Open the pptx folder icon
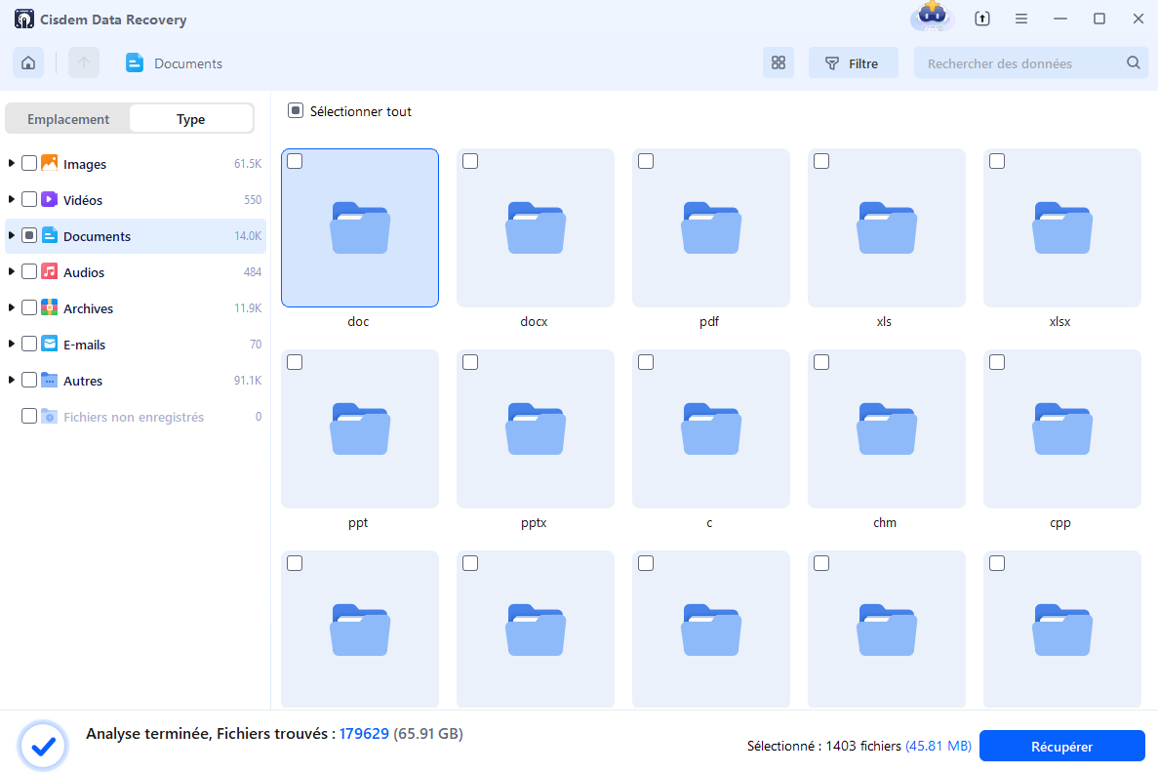 [x=536, y=428]
